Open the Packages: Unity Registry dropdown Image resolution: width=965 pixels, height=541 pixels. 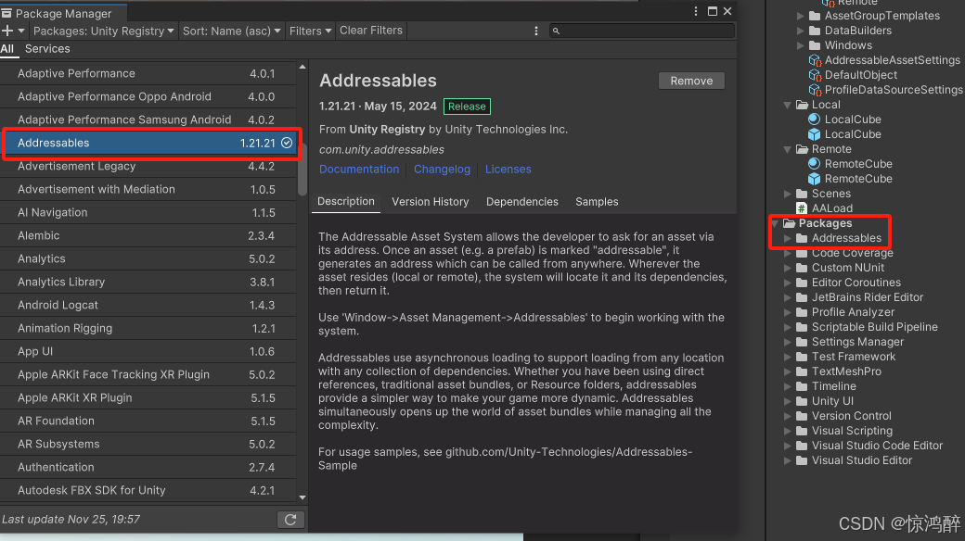click(103, 31)
